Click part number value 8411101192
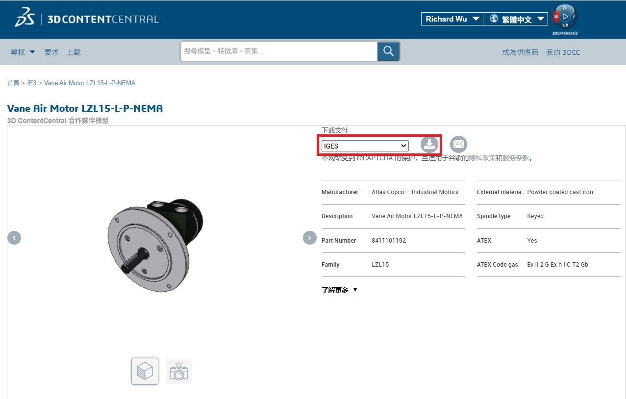 pyautogui.click(x=389, y=241)
